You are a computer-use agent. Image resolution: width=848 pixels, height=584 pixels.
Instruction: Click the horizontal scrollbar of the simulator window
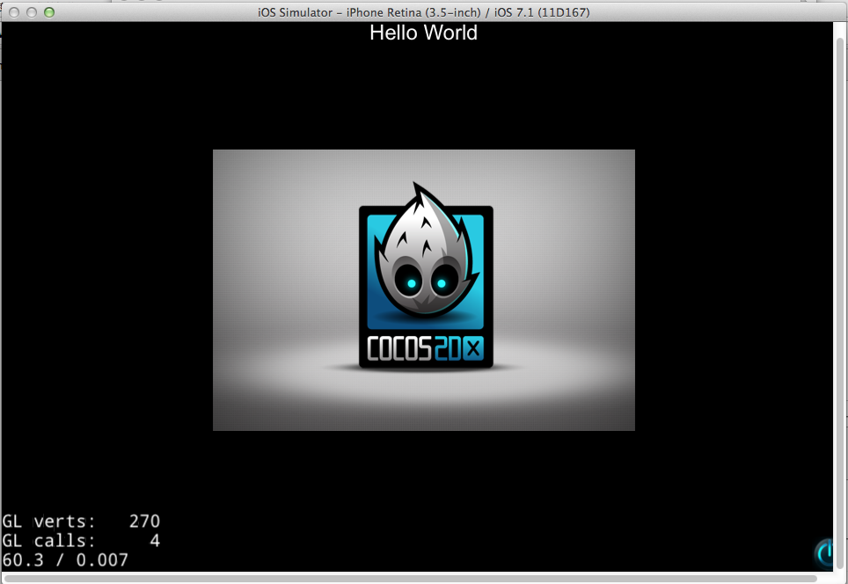[x=411, y=579]
